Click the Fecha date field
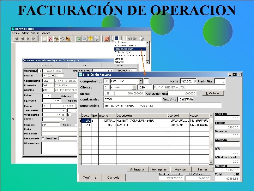 point(188,81)
